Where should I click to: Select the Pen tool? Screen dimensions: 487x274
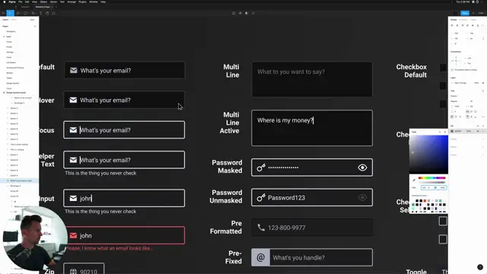click(x=33, y=14)
